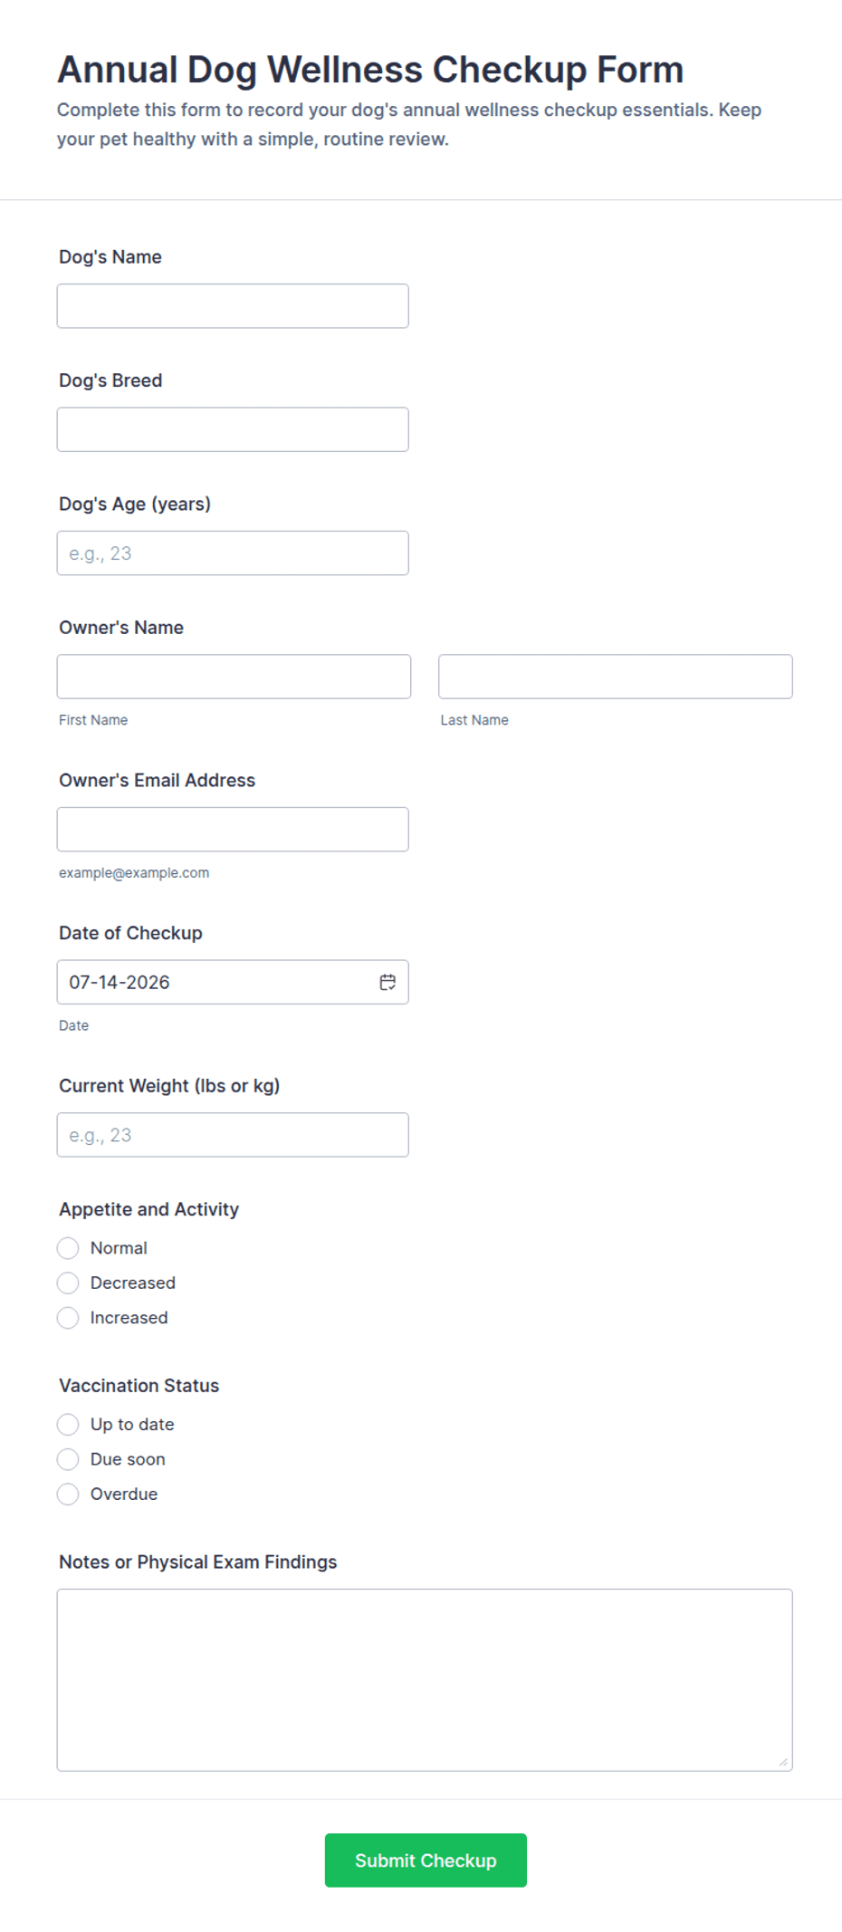This screenshot has height=1932, width=842.
Task: Click the Notes or Physical Exam textarea
Action: pyautogui.click(x=425, y=1680)
